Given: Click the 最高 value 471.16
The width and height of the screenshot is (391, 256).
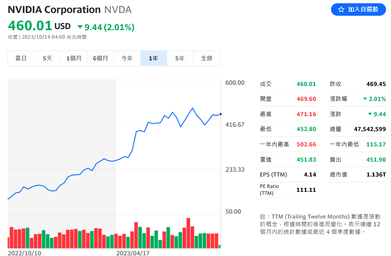Looking at the screenshot, I should coord(306,114).
